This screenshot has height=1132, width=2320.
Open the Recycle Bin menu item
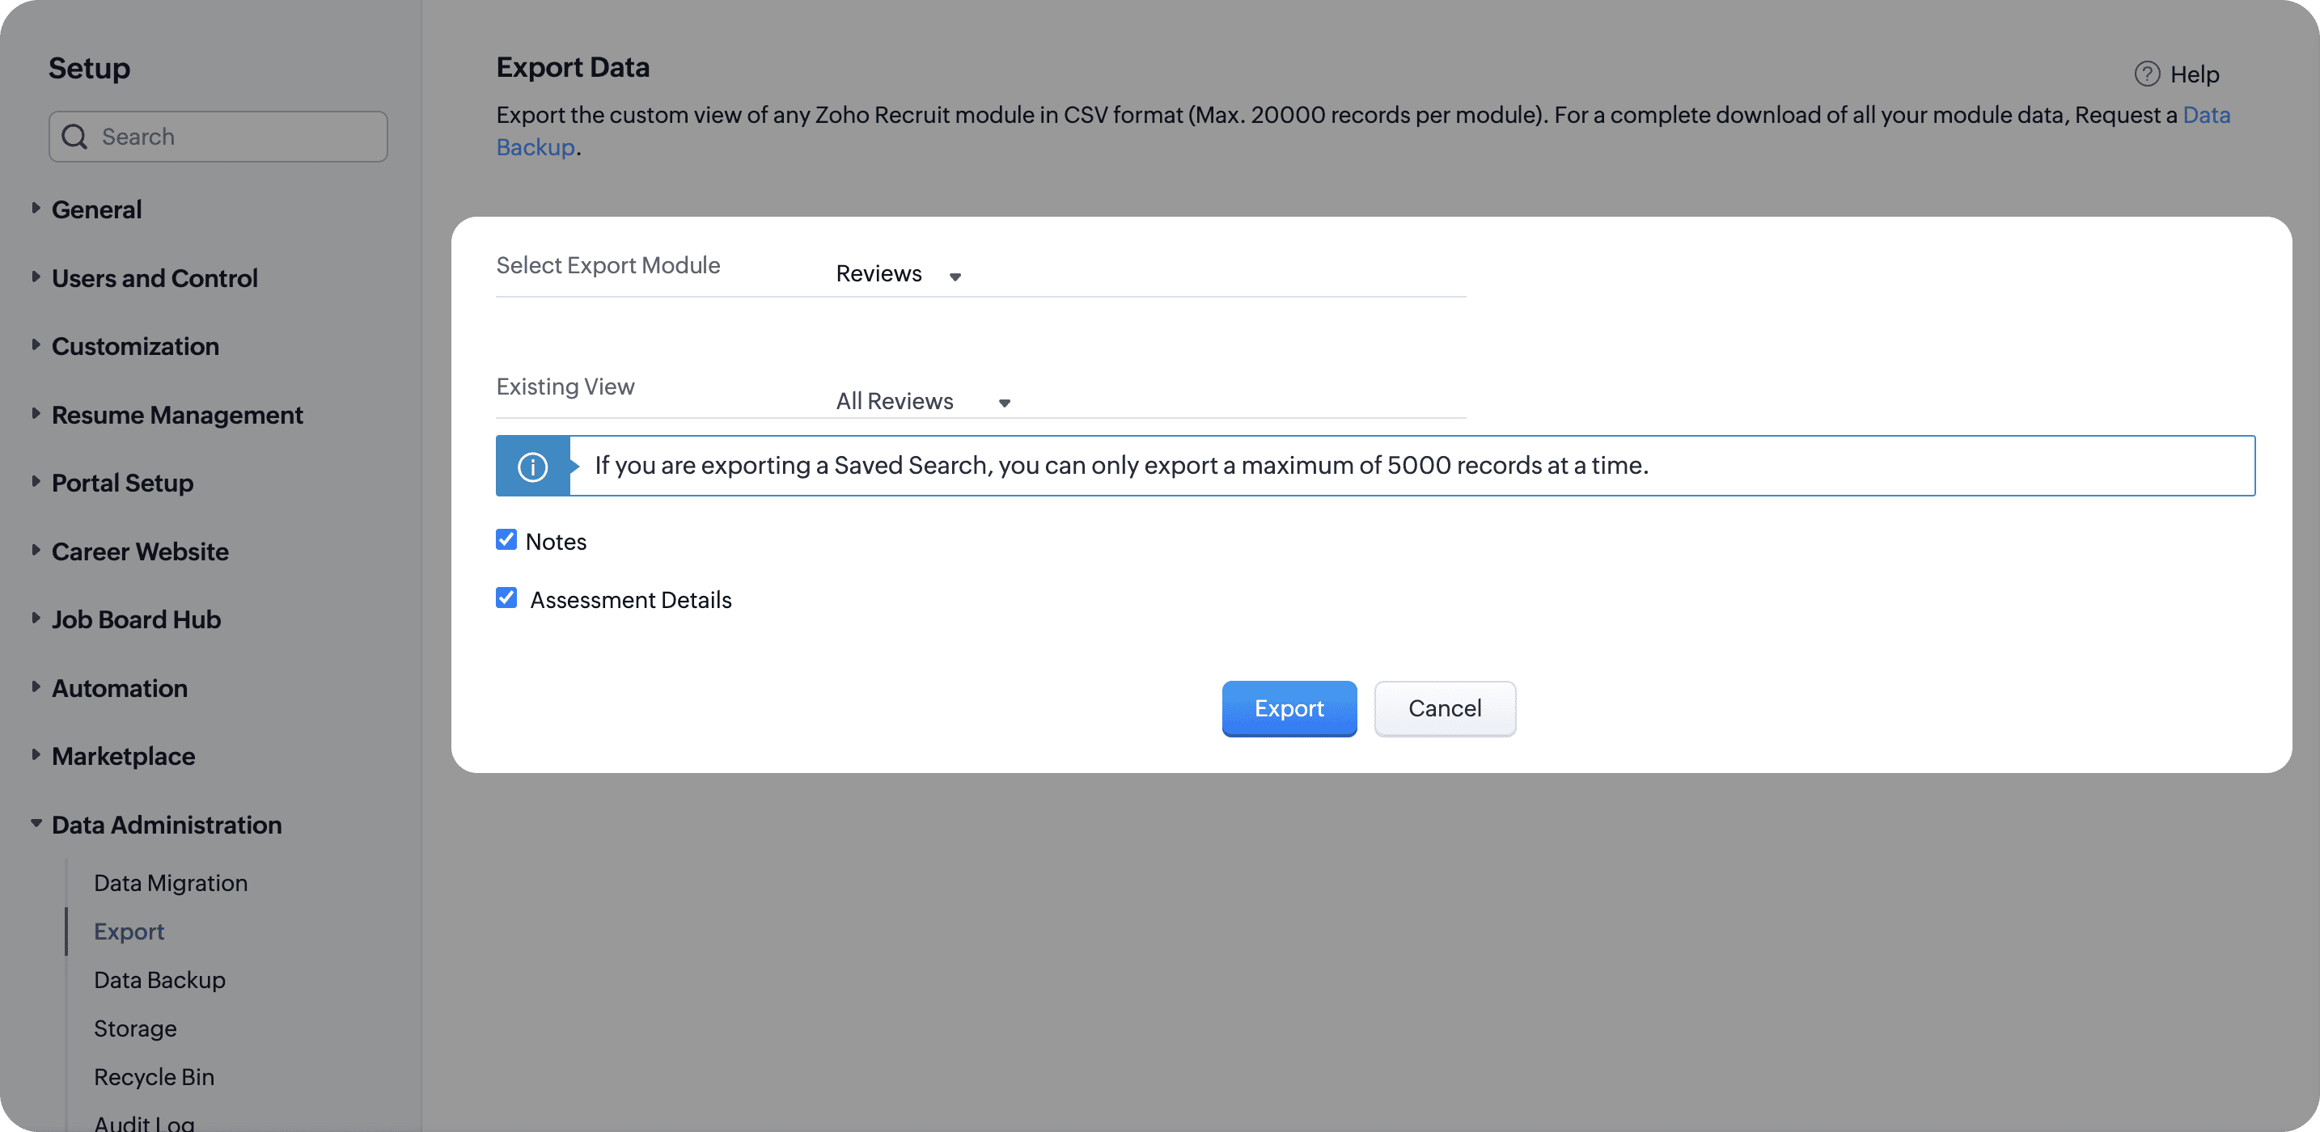154,1076
